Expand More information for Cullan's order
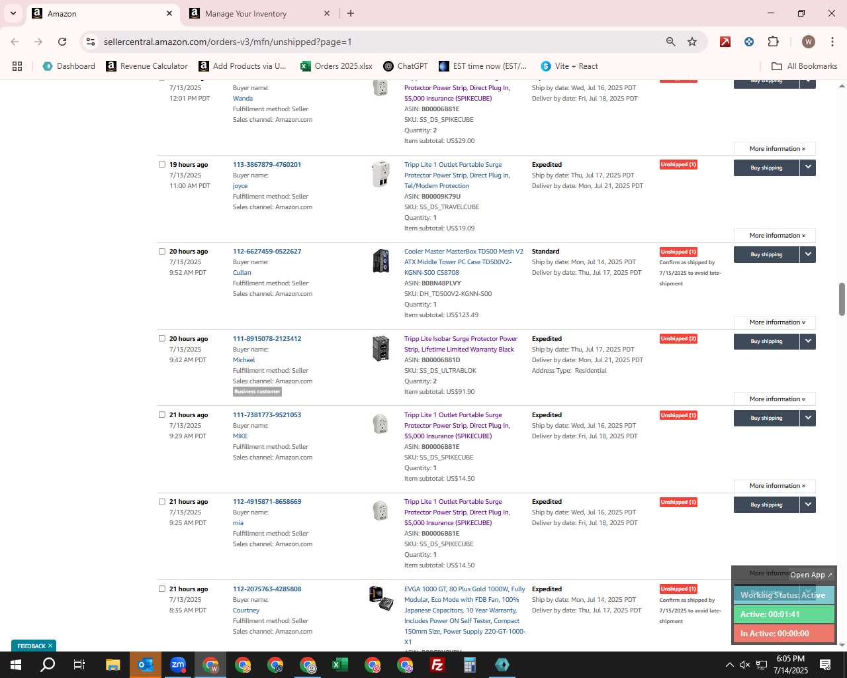 (775, 322)
